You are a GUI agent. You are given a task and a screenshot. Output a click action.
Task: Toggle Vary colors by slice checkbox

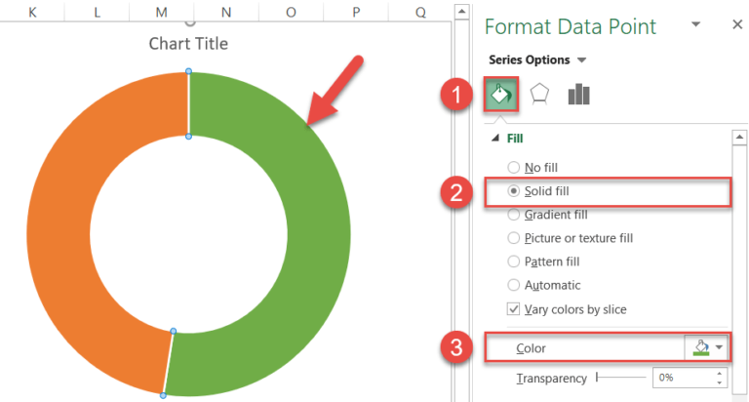tap(513, 309)
